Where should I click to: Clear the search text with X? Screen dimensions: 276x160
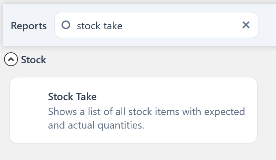[246, 25]
